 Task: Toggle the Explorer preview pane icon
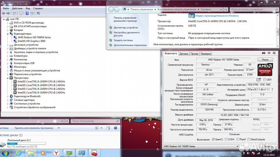click(108, 128)
